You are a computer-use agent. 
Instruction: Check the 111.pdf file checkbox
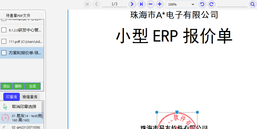[x=4, y=41]
